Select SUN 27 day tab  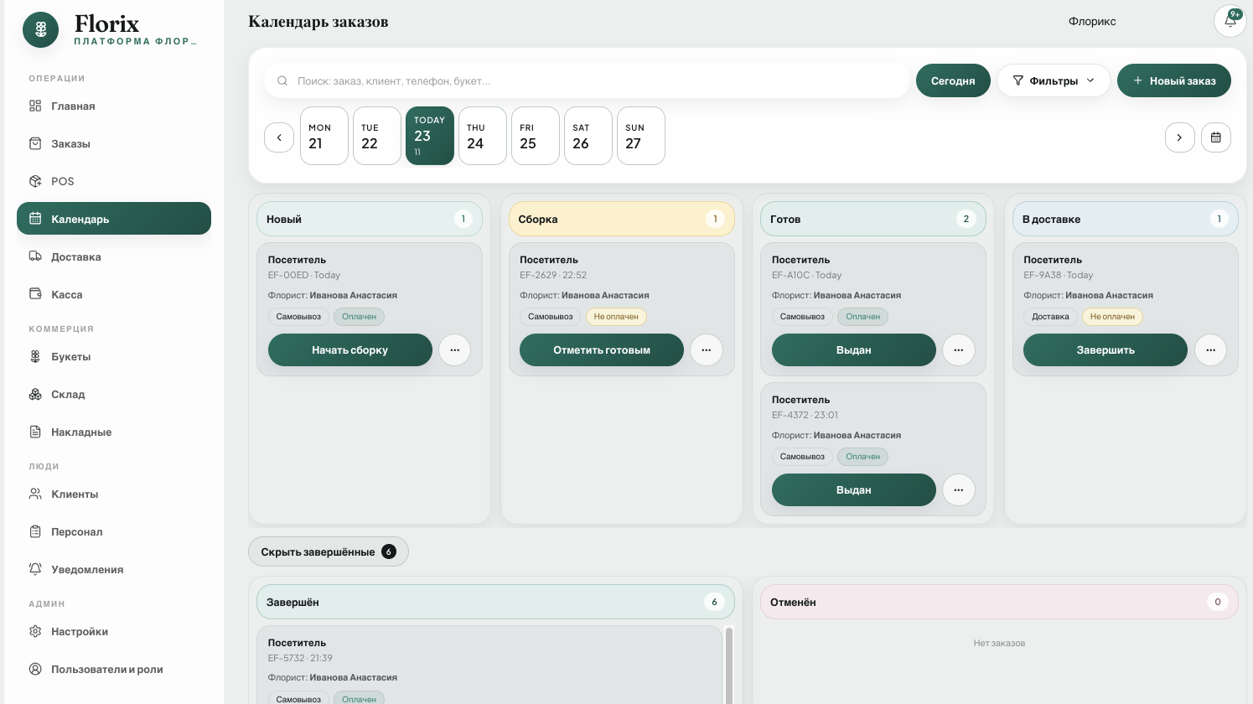pyautogui.click(x=641, y=136)
